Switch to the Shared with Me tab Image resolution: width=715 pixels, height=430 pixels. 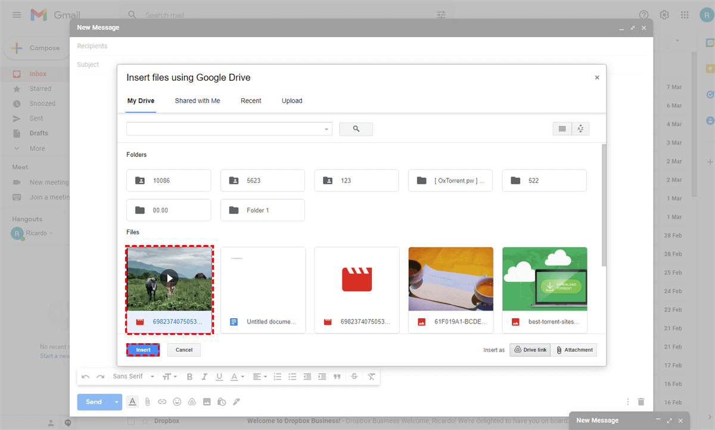(x=197, y=101)
